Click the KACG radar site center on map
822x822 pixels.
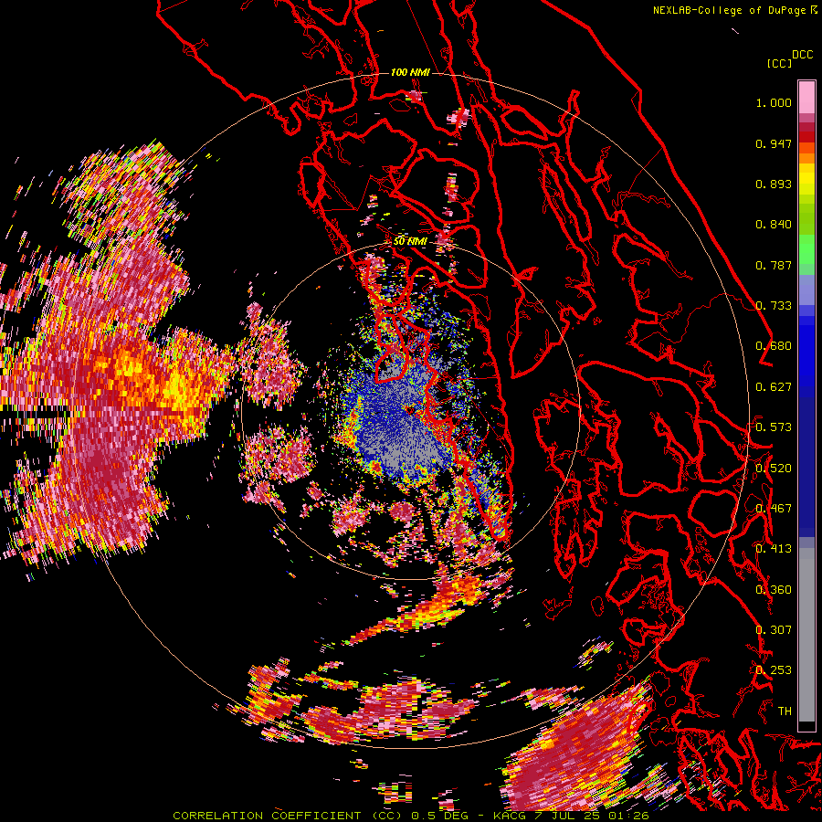(409, 409)
